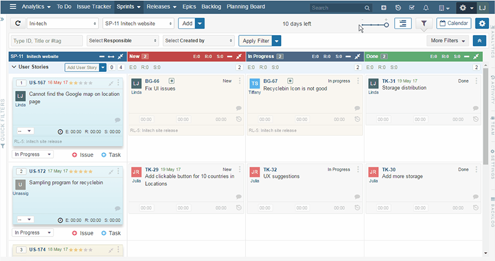The height and width of the screenshot is (261, 495).
Task: Open the three-dot menu on BG-67 card
Action: (x=358, y=81)
